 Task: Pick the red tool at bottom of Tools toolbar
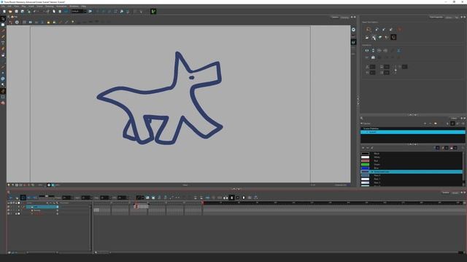[x=3, y=103]
